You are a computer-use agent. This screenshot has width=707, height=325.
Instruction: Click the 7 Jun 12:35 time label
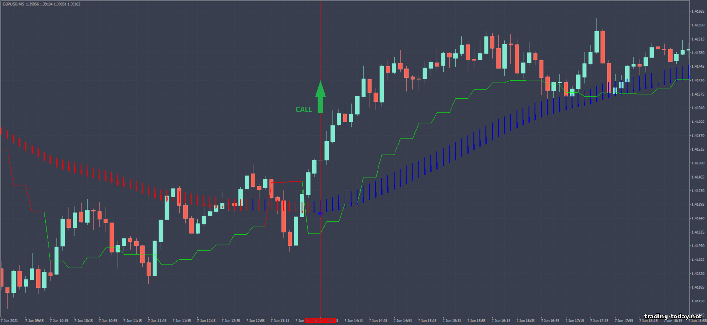[x=230, y=321]
